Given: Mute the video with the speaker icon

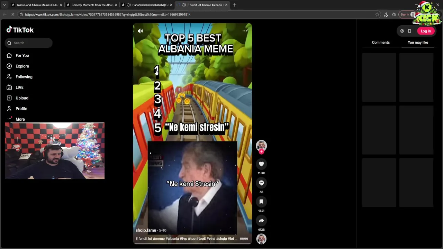Looking at the screenshot, I should click(141, 31).
